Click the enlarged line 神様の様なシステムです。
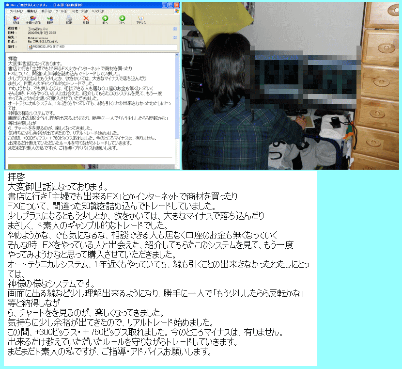This screenshot has height=369, width=402. click(x=51, y=284)
